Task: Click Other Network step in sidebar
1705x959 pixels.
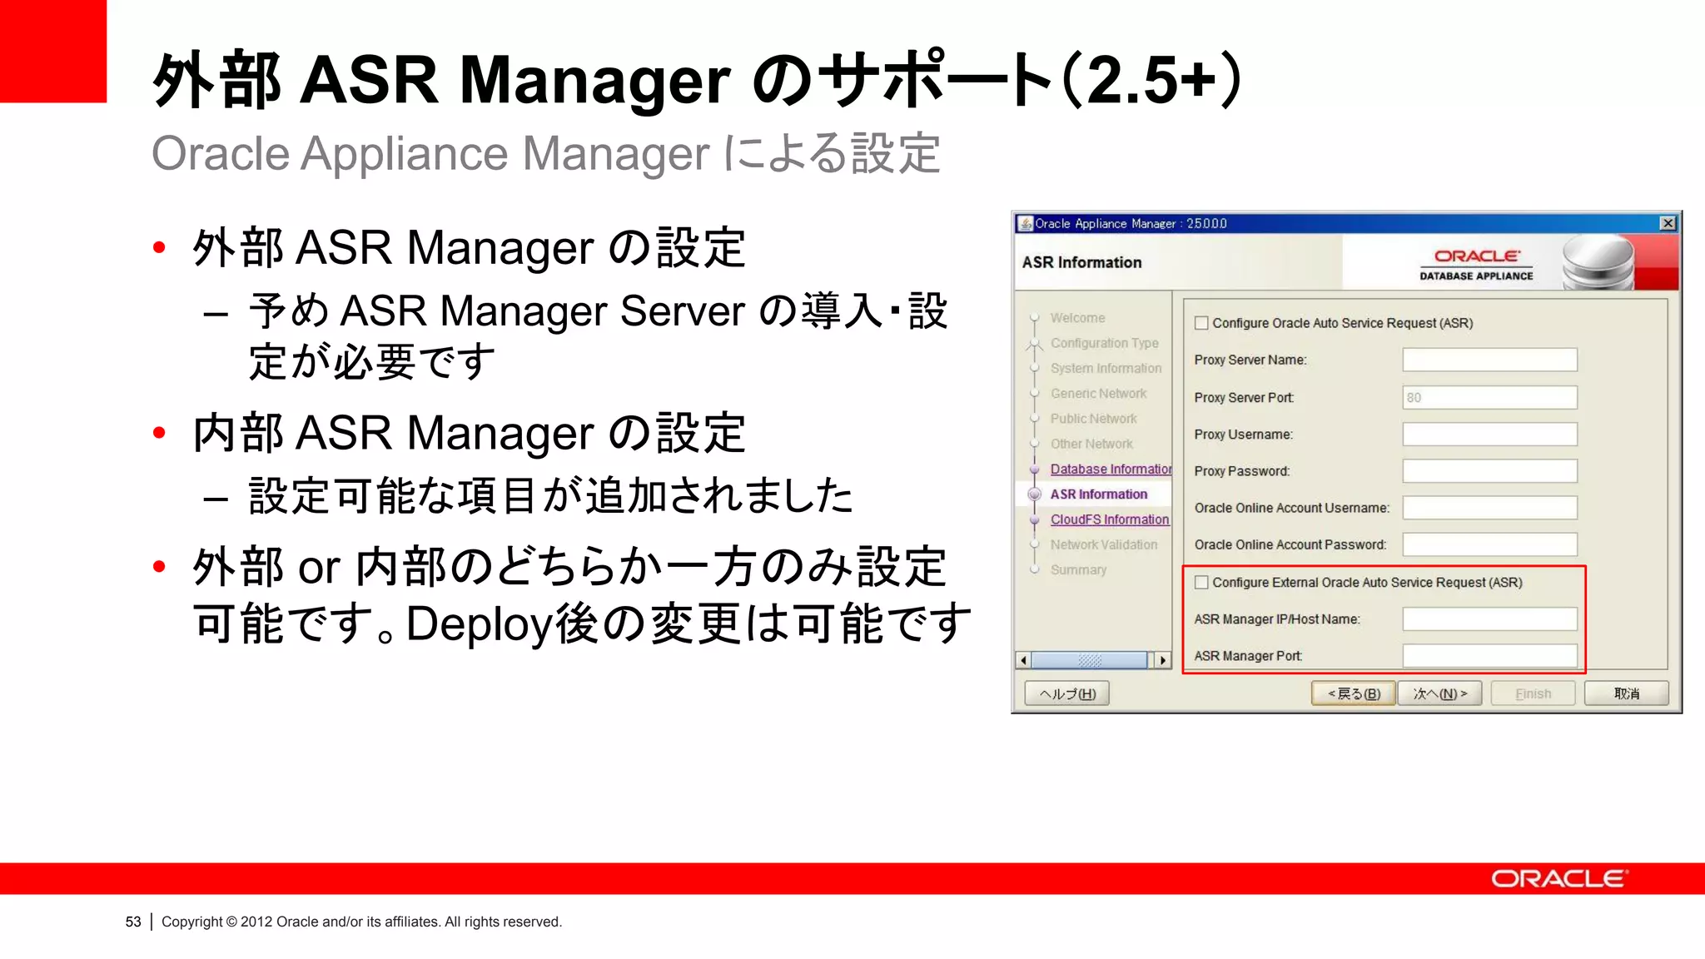Action: pyautogui.click(x=1092, y=444)
